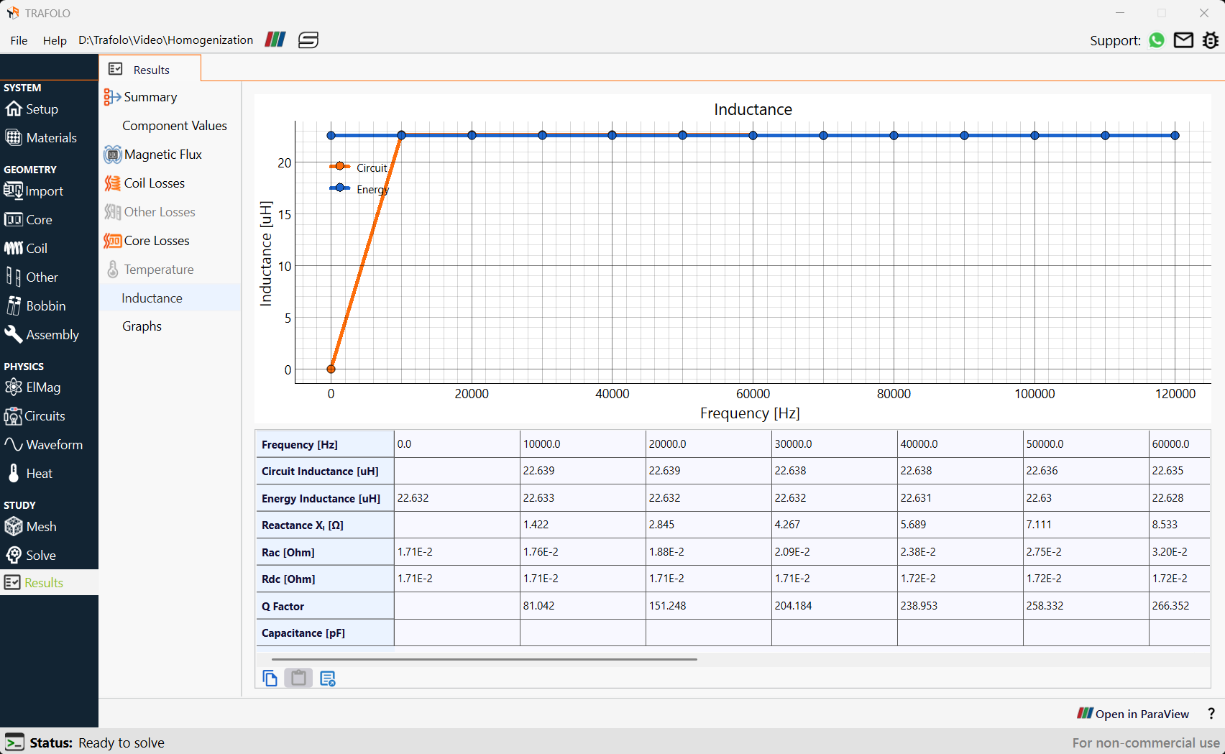This screenshot has height=754, width=1225.
Task: Click the export table icon
Action: (328, 678)
